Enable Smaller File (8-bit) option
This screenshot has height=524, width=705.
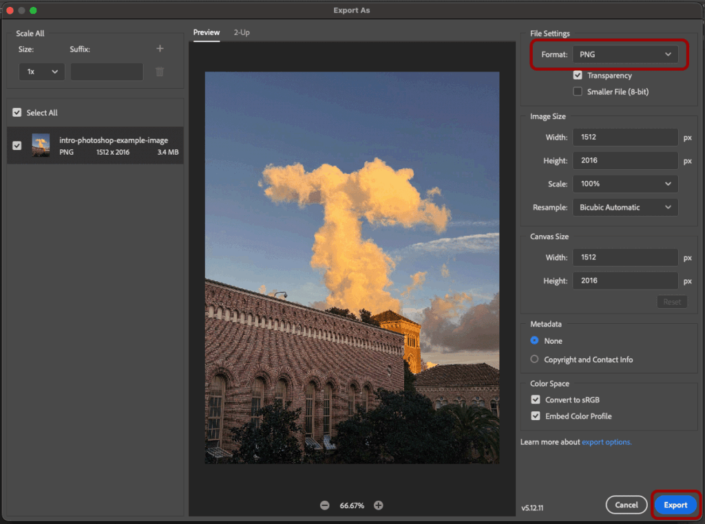[578, 91]
